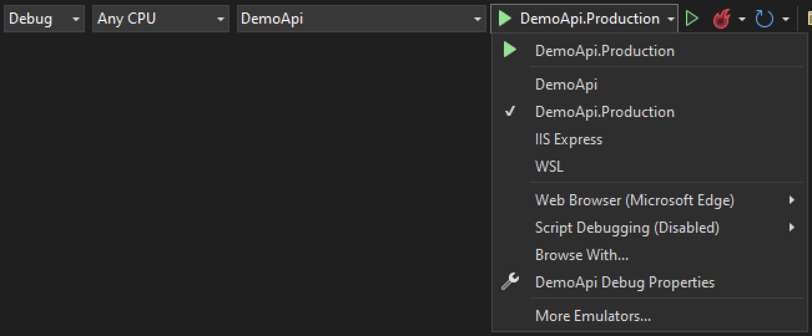Run DemoApi.Production from top menu entry
This screenshot has width=812, height=336.
pos(650,51)
